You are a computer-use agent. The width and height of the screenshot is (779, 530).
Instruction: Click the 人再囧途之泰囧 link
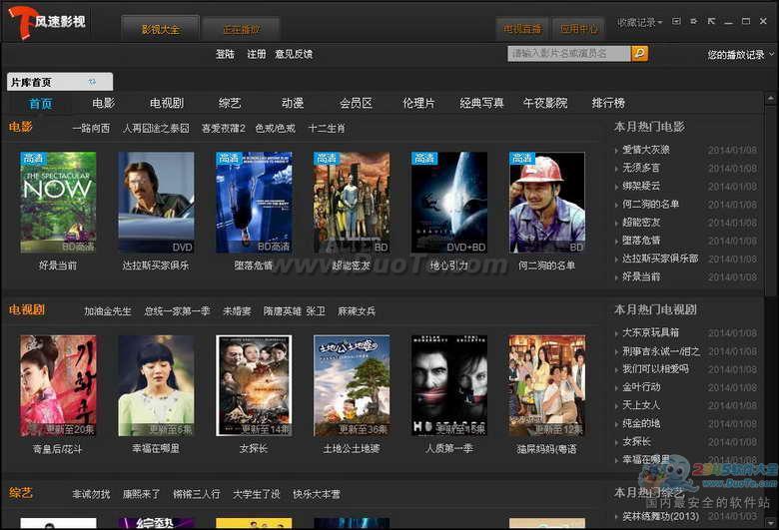coord(156,128)
